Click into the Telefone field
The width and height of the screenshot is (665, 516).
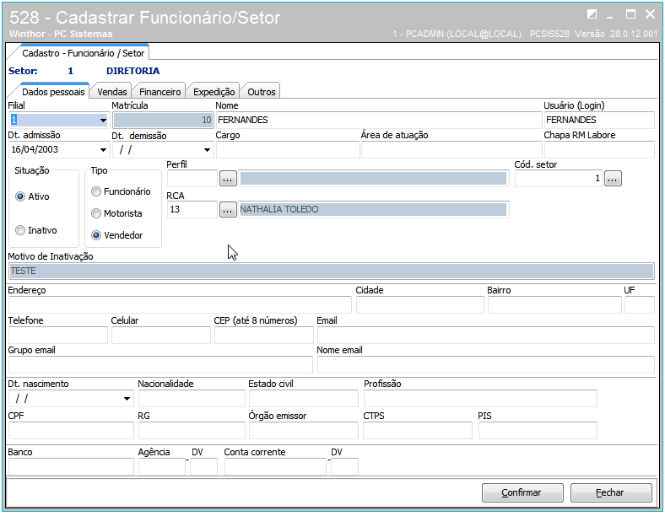pyautogui.click(x=58, y=335)
